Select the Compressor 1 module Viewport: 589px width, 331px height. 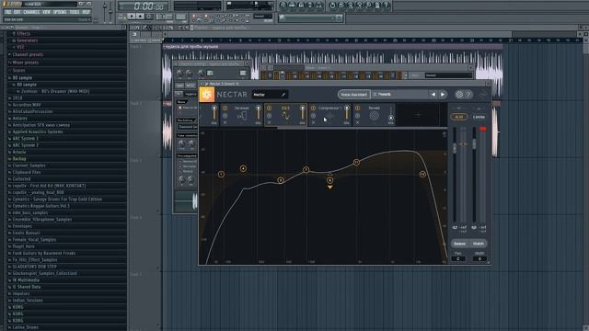click(329, 115)
